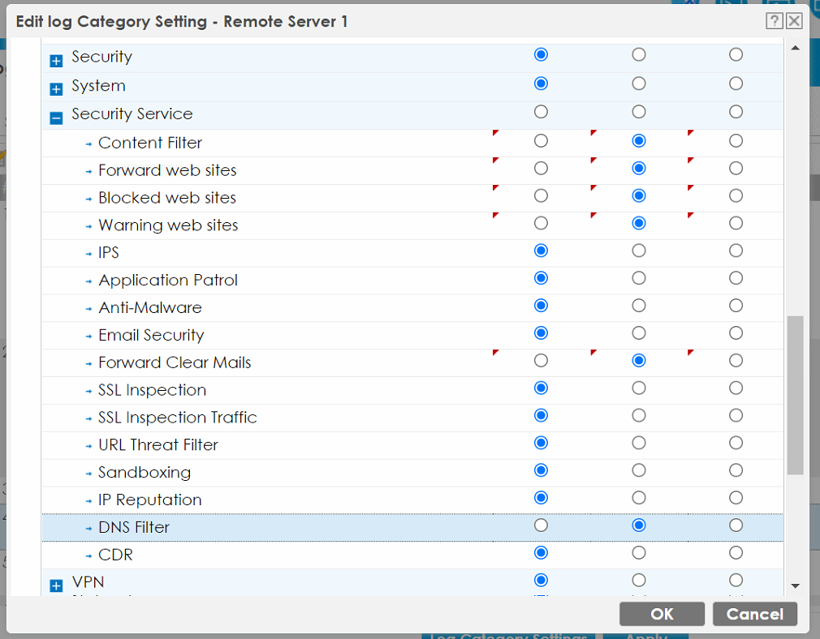Expand the Security category plus icon
820x639 pixels.
click(x=56, y=61)
